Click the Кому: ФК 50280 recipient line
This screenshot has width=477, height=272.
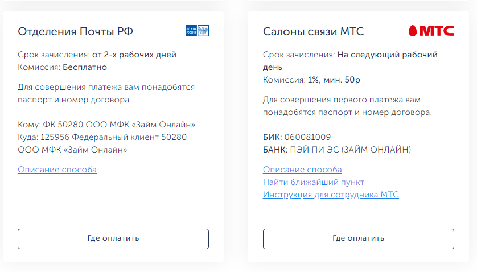point(106,125)
